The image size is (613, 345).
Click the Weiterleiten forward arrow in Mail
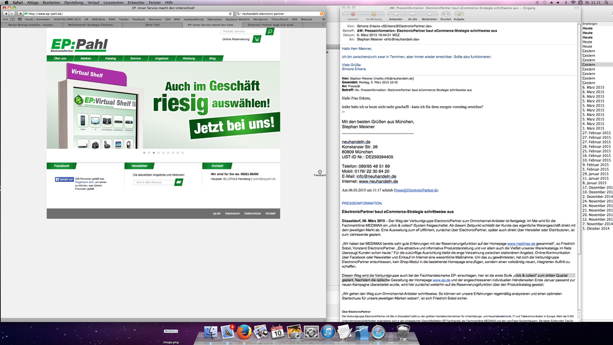pos(429,14)
